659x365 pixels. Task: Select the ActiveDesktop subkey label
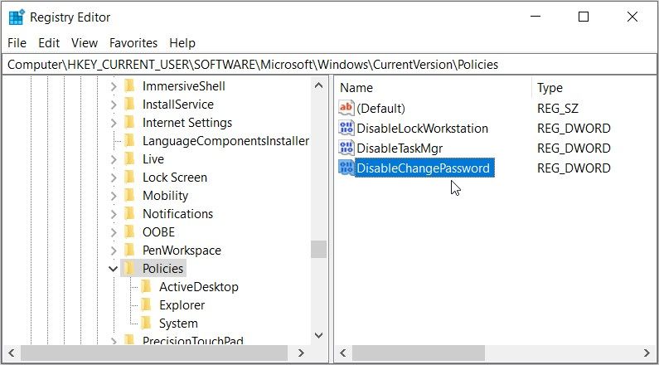199,287
